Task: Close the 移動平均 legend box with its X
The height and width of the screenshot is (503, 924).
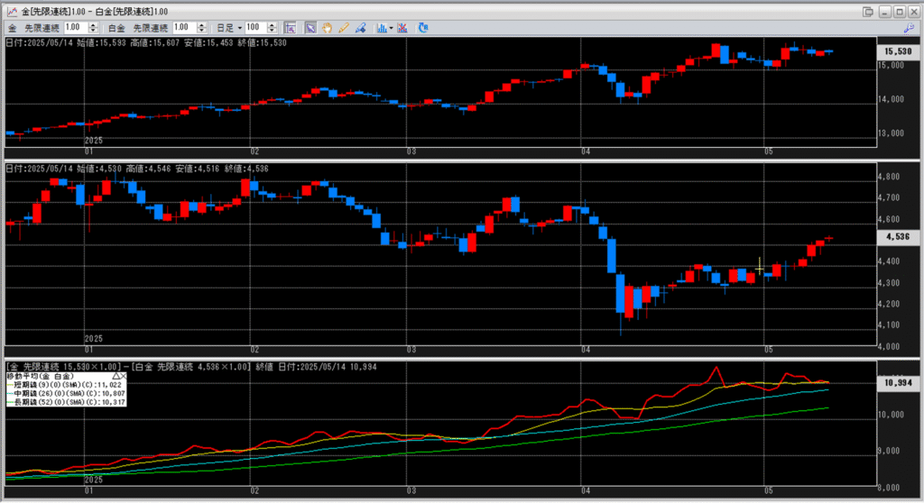Action: [123, 376]
